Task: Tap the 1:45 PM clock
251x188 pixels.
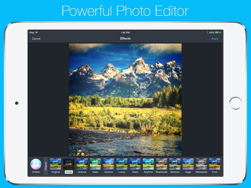Action: (125, 33)
